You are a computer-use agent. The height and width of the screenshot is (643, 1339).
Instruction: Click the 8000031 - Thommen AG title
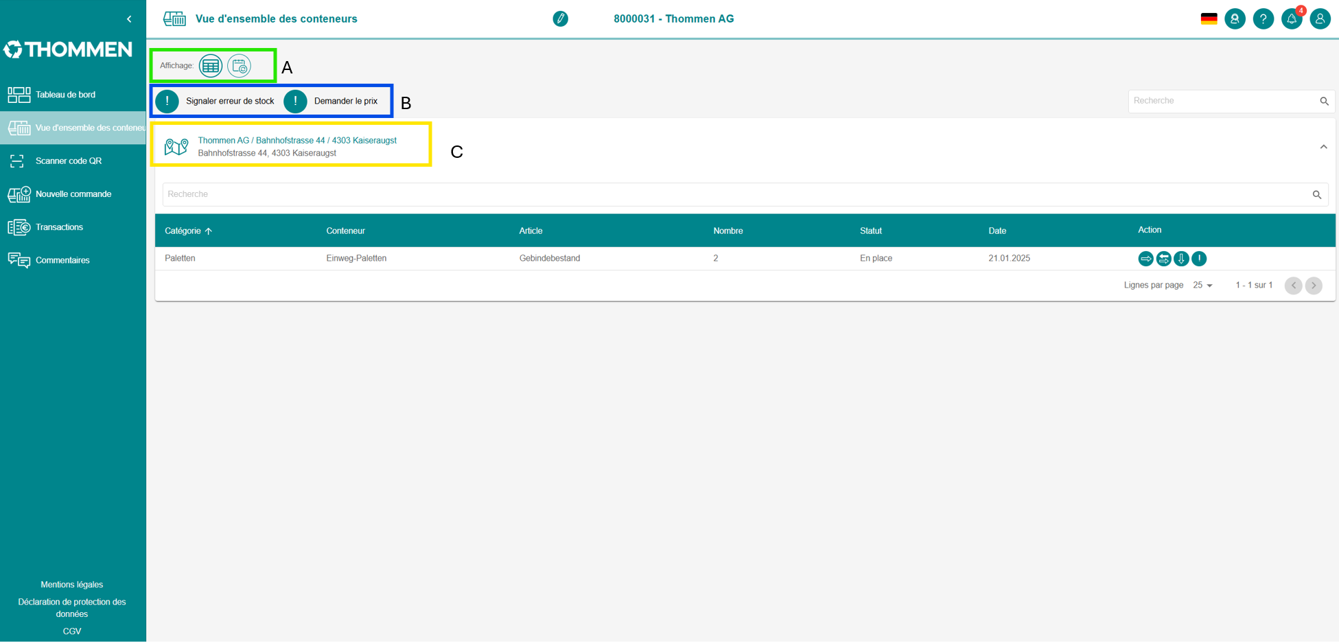(x=674, y=19)
